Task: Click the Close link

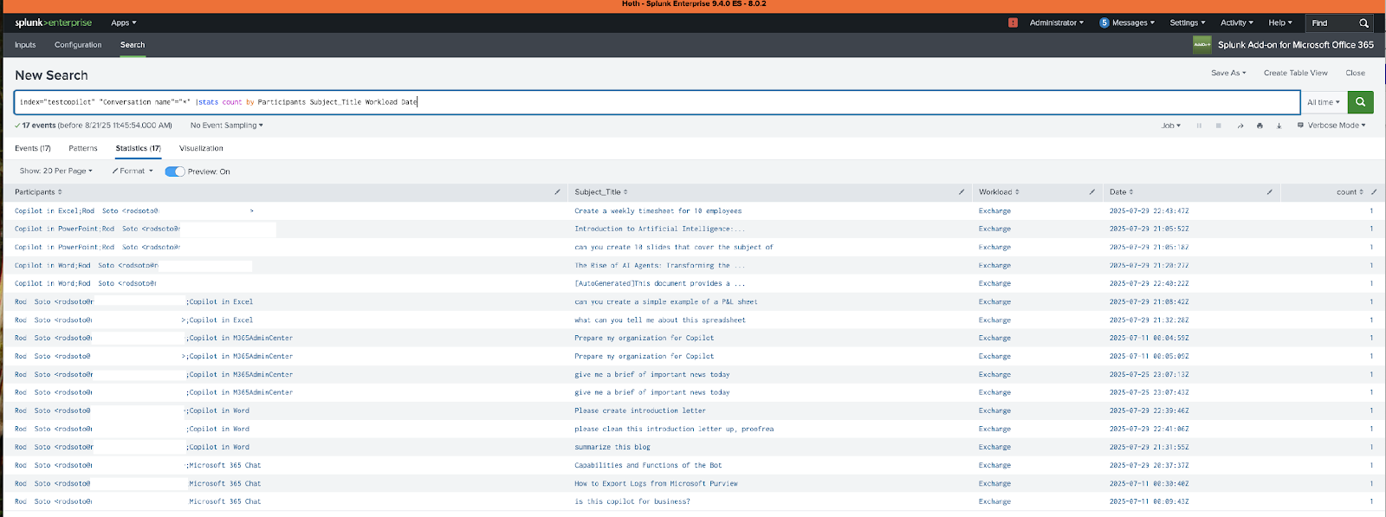Action: (x=1355, y=73)
